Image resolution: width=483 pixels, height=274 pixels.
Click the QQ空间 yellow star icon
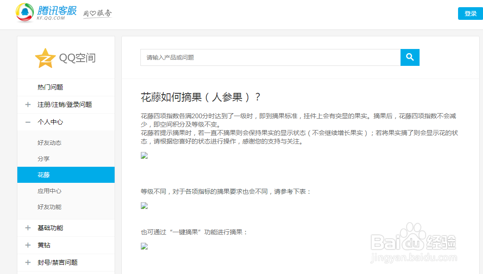tap(45, 58)
